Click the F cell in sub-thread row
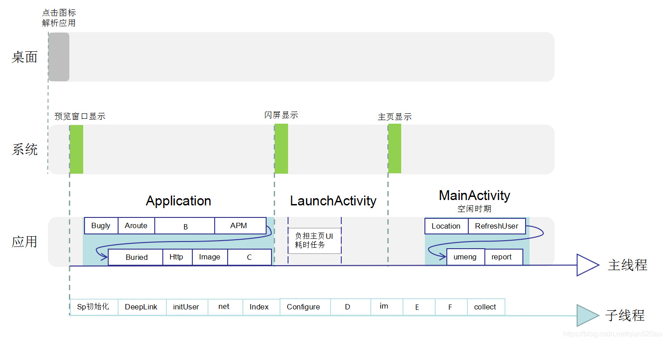This screenshot has width=666, height=342. [451, 307]
